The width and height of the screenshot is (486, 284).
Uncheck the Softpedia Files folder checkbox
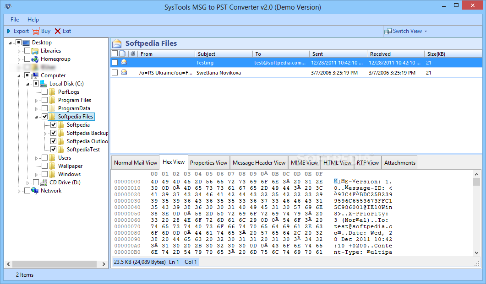tap(44, 117)
